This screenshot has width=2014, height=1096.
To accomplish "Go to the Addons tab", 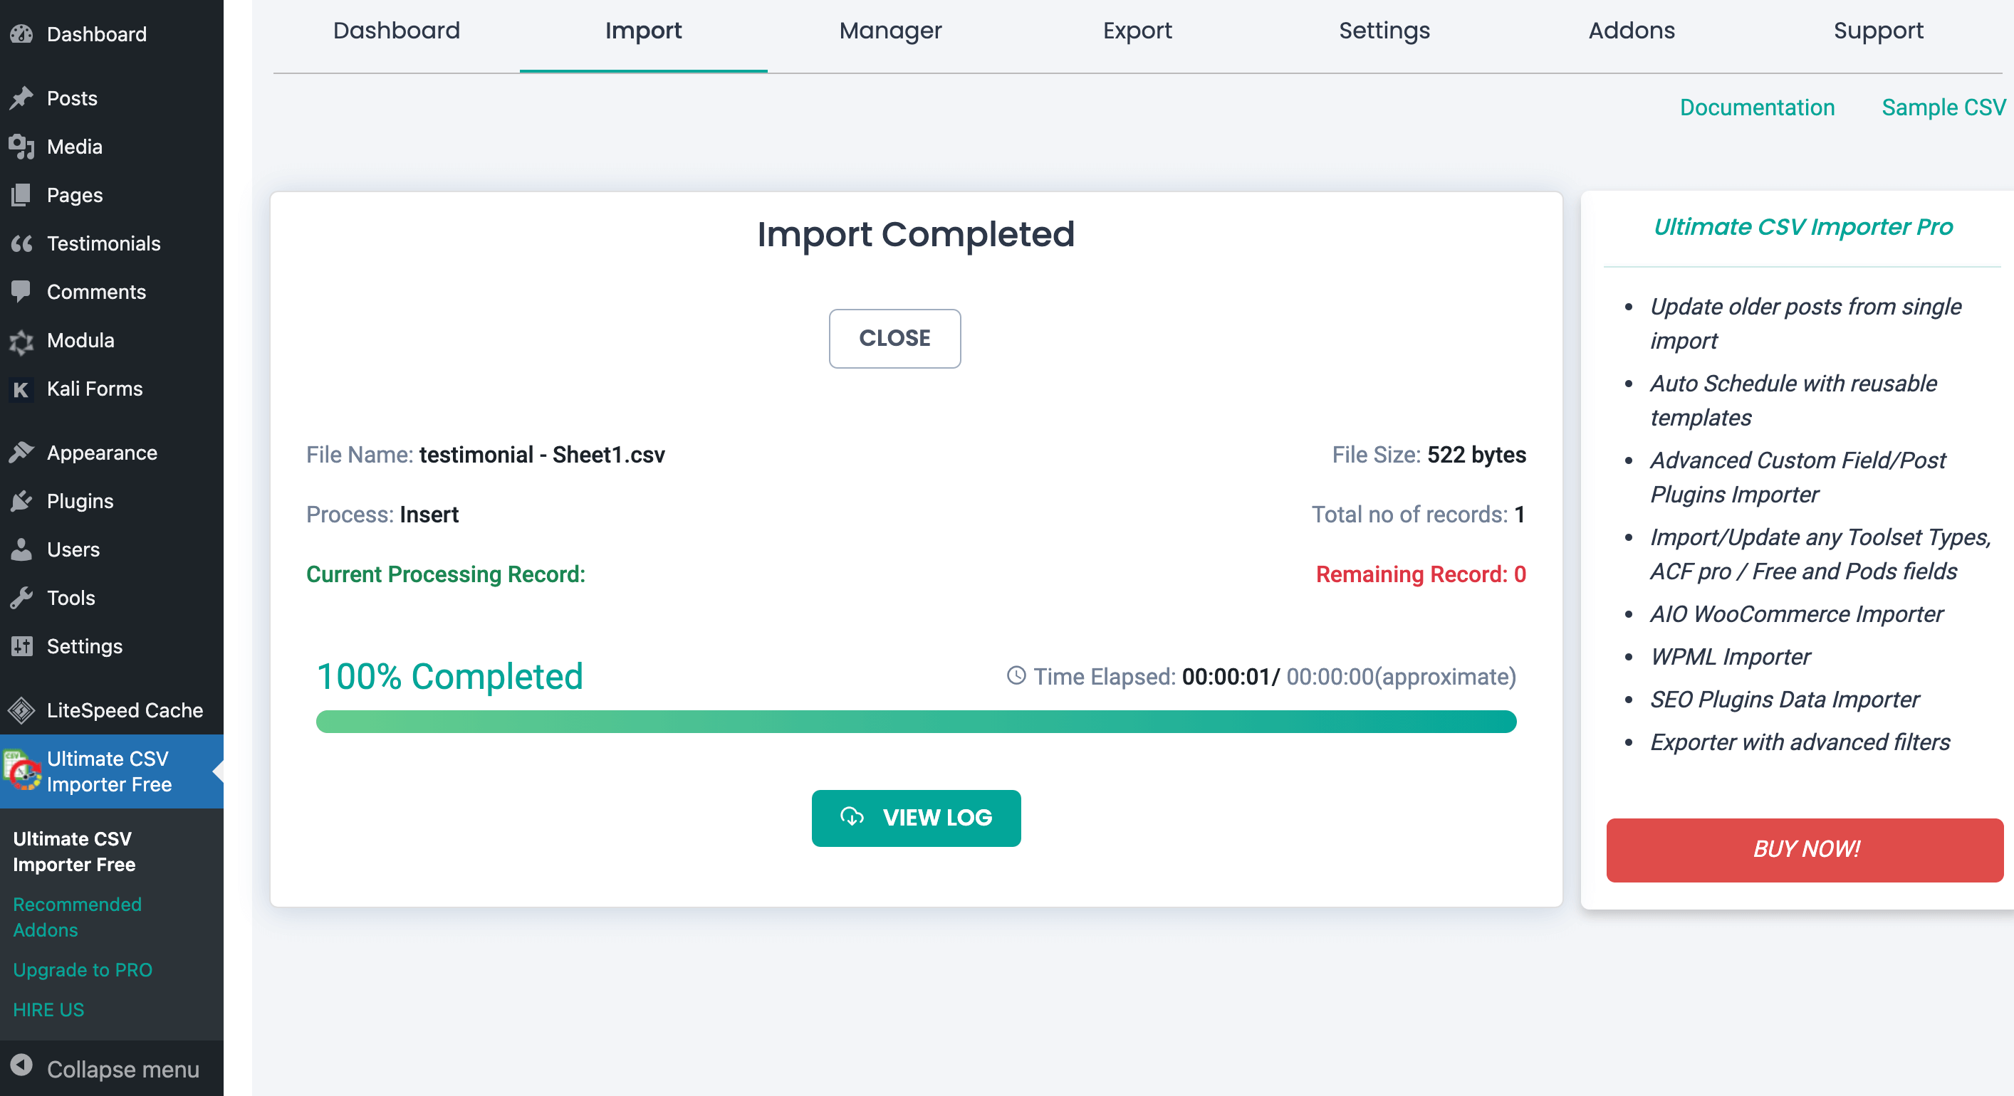I will [1632, 31].
